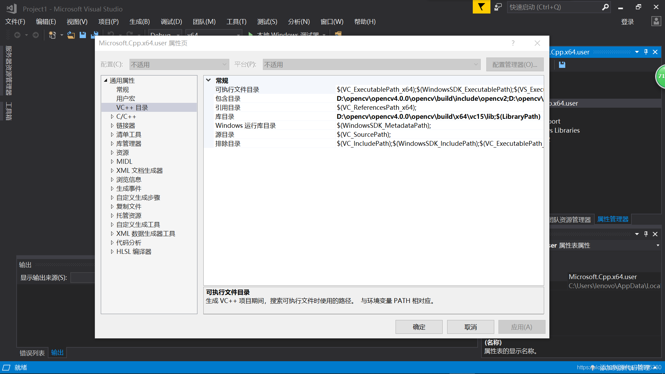
Task: Click the save icon in Property Manager toolbar
Action: [x=562, y=65]
